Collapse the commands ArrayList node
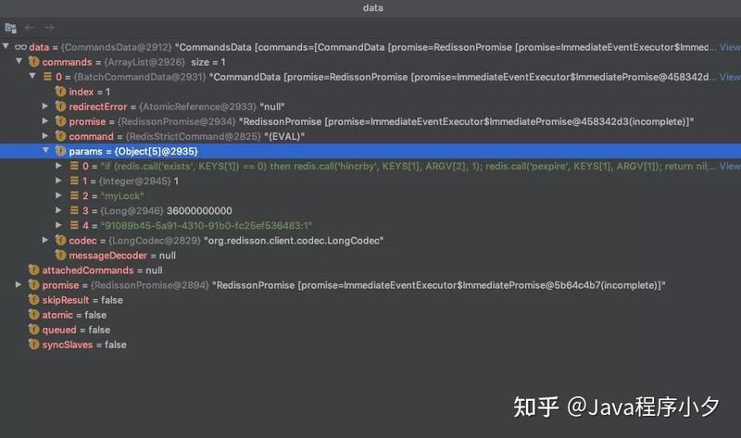Screen dimensions: 741x438 pyautogui.click(x=19, y=61)
